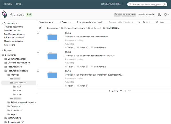Click the Doublons folder icon in tree

pyautogui.click(x=9, y=106)
